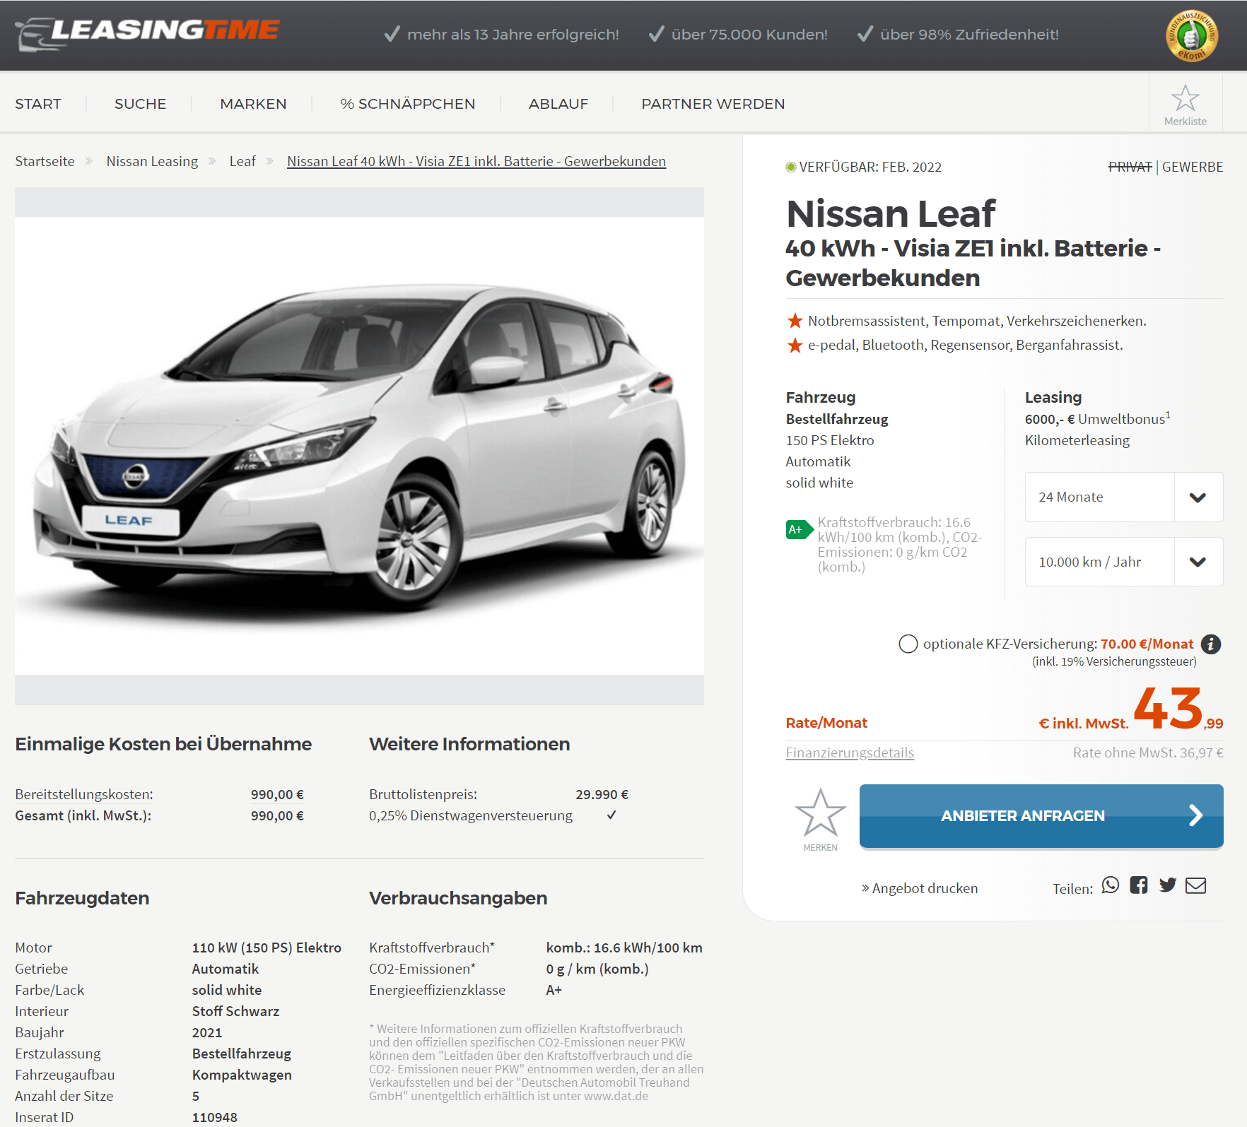1247x1127 pixels.
Task: Share the offer by email
Action: click(x=1196, y=885)
